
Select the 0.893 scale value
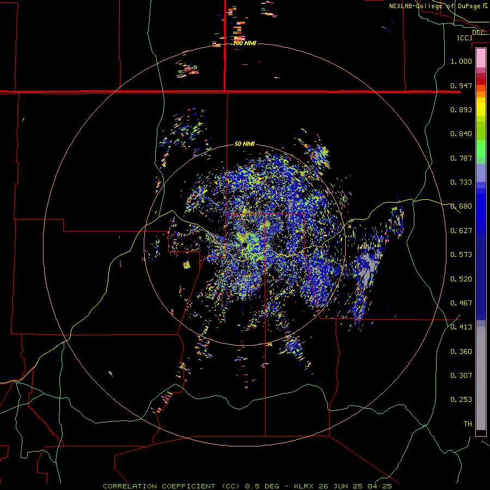[461, 109]
